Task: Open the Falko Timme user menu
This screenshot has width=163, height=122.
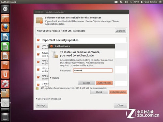Action: [149, 2]
